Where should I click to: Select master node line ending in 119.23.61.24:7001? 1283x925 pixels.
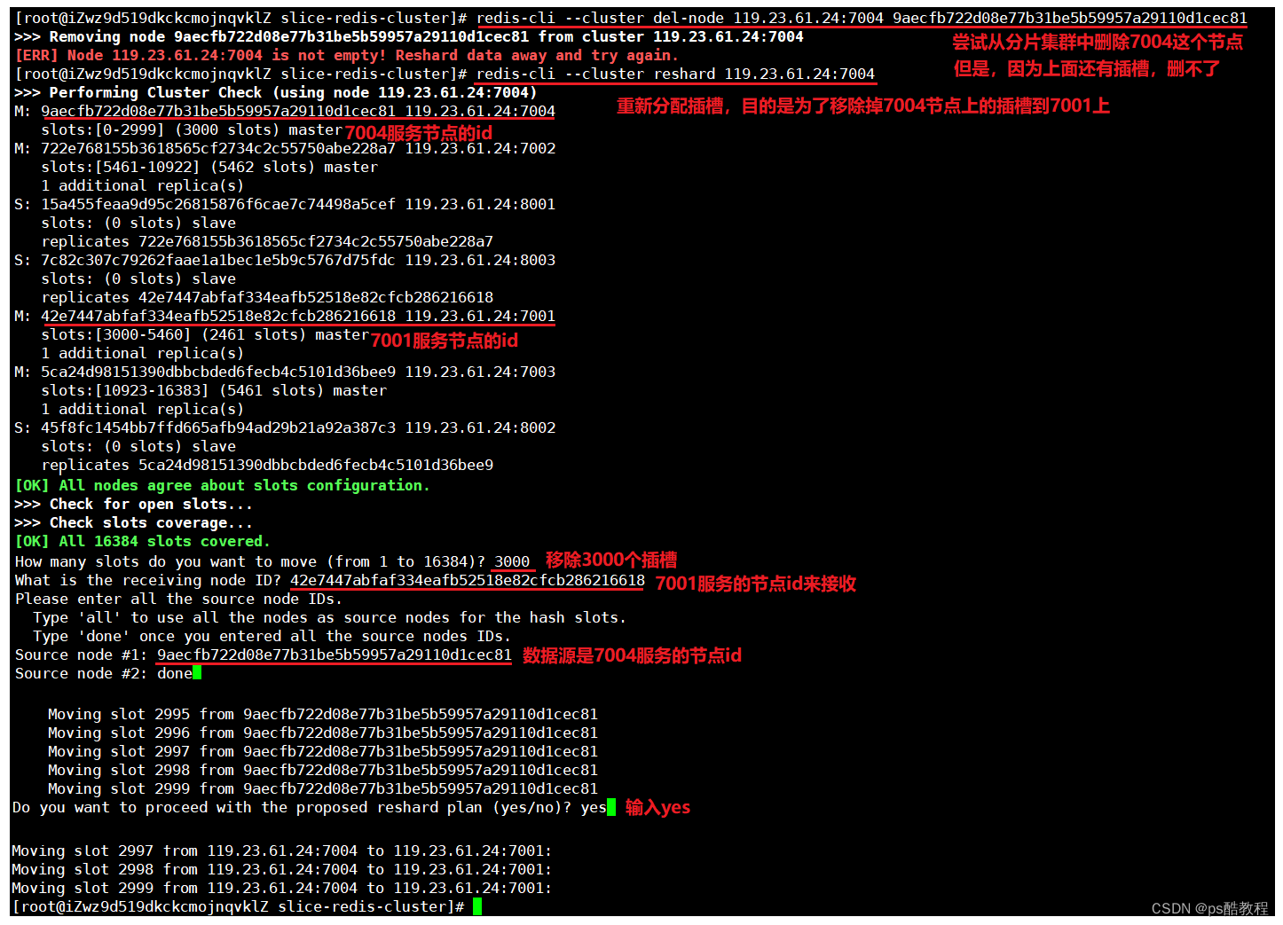285,316
